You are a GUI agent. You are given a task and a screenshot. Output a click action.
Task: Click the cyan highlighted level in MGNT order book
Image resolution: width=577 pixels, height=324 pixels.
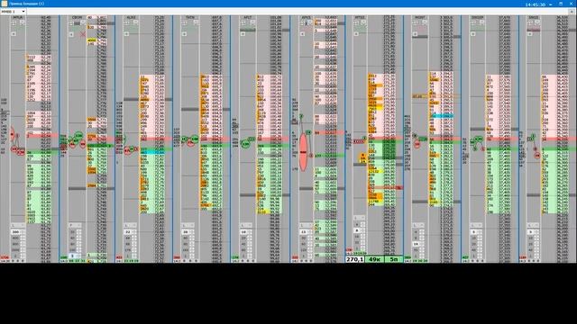click(x=442, y=116)
